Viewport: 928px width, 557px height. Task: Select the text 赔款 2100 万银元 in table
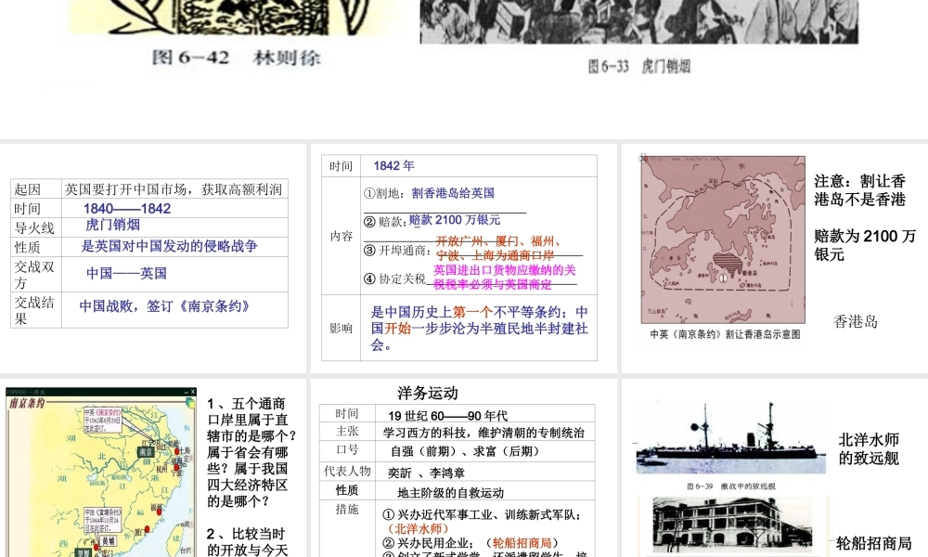pos(455,220)
